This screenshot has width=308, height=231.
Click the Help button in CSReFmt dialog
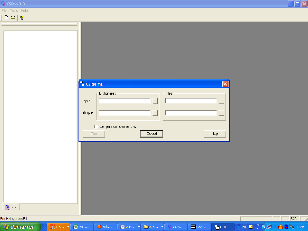215,134
